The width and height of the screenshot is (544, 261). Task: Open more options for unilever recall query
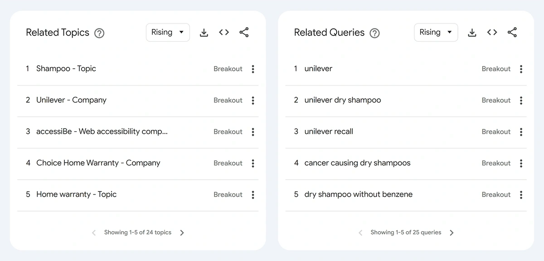click(521, 132)
